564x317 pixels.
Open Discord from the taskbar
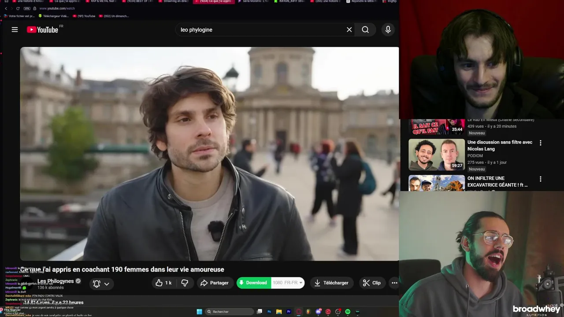tap(318, 312)
